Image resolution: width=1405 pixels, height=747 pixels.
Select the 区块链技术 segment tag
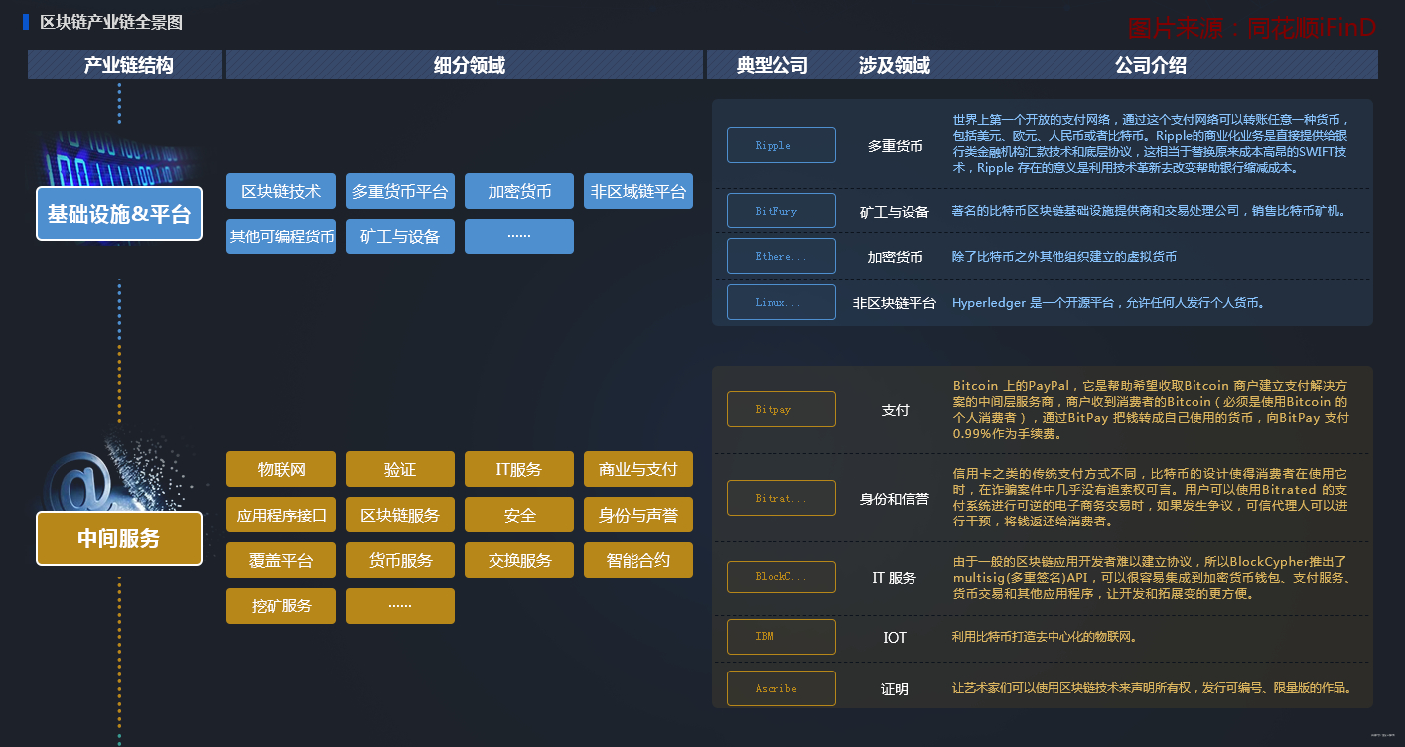point(281,191)
